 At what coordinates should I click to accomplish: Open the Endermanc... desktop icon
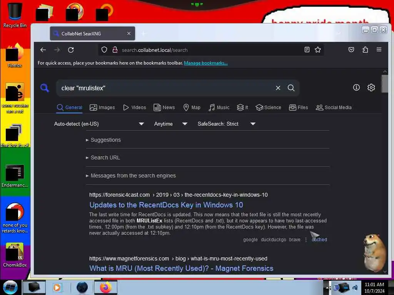(15, 176)
